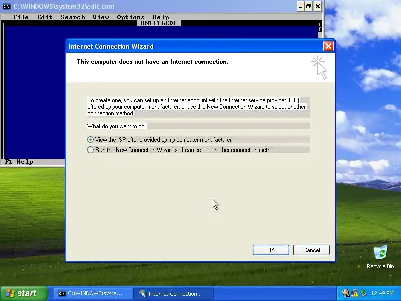The height and width of the screenshot is (301, 401).
Task: Open Help menu in edit.com window
Action: tap(161, 17)
